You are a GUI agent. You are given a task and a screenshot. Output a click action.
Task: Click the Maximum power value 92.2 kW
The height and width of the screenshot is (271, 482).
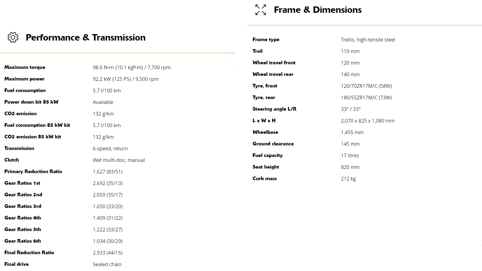(126, 79)
